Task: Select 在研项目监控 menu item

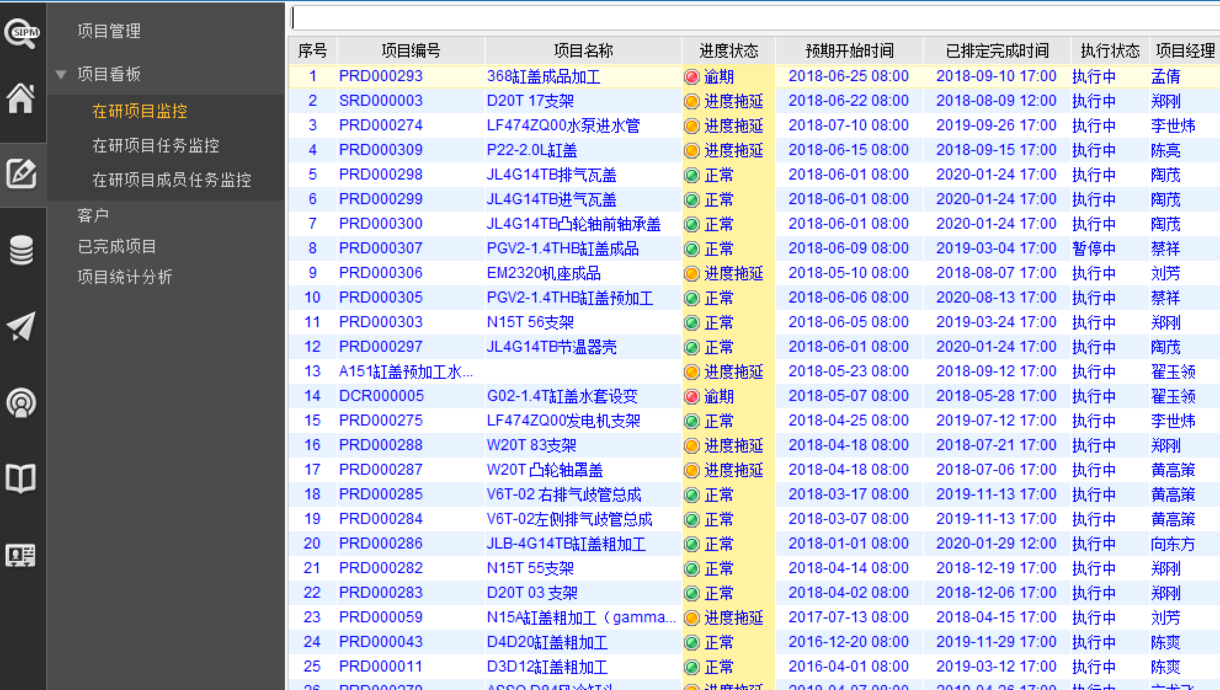Action: pyautogui.click(x=140, y=111)
